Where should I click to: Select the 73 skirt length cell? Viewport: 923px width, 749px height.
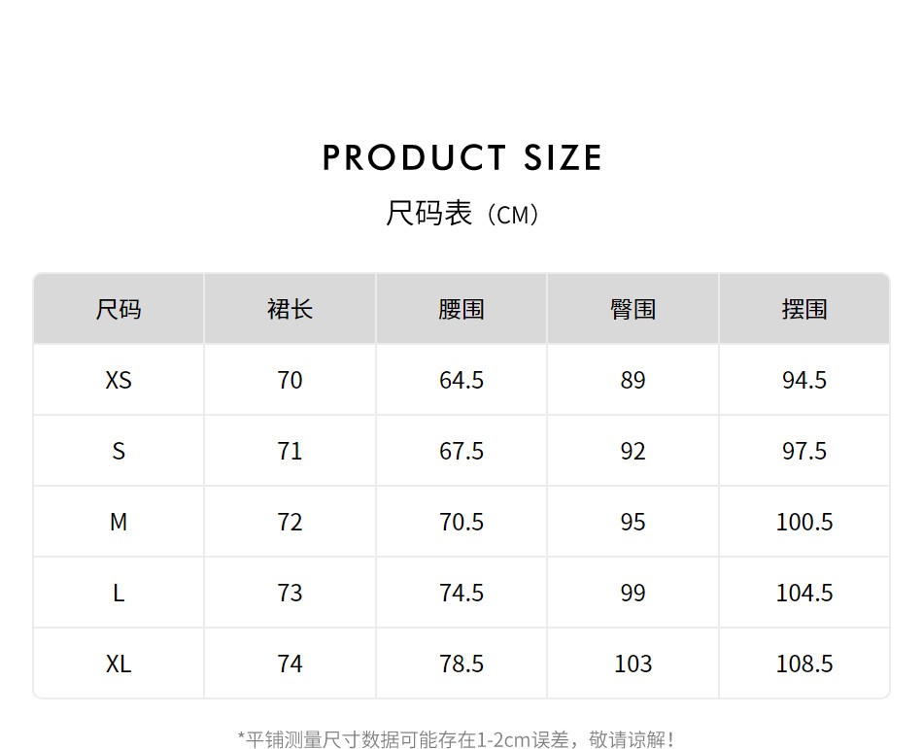290,593
